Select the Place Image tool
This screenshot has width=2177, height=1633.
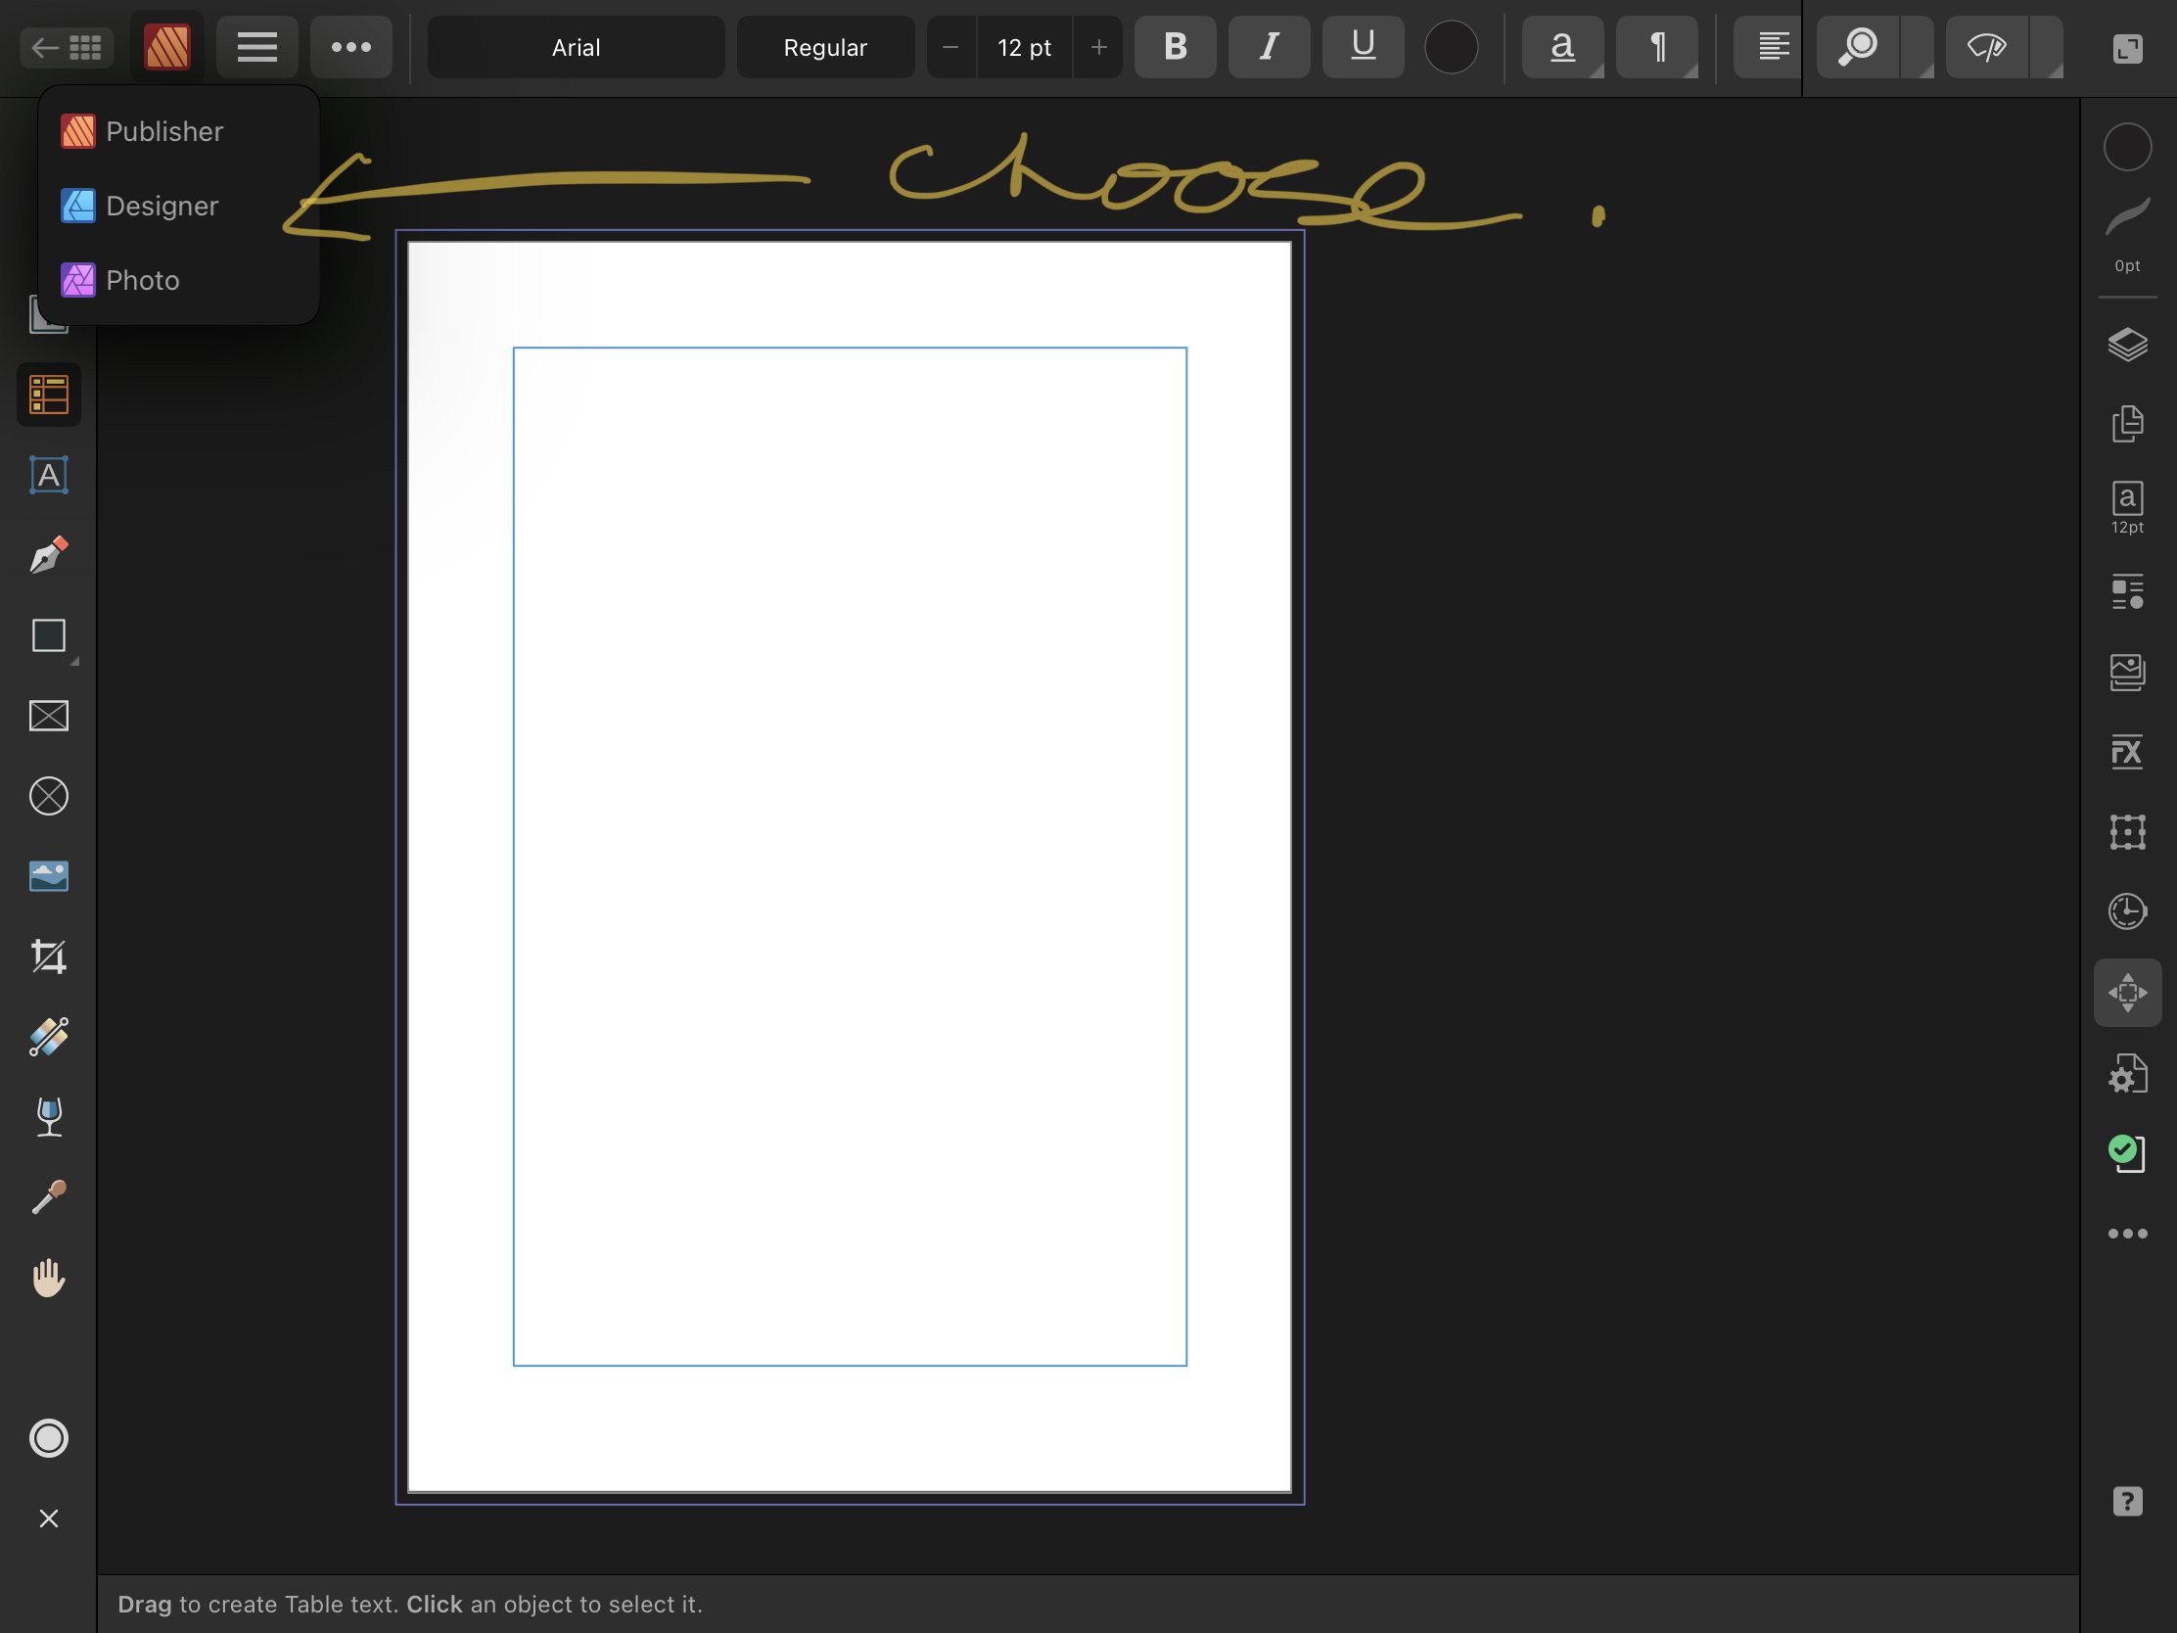click(x=48, y=876)
